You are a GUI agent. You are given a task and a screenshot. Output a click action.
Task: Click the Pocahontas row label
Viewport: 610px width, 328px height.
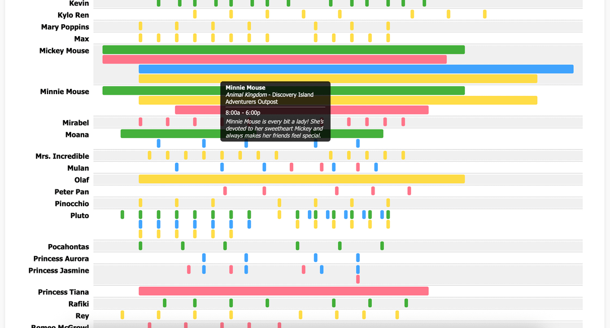(x=68, y=247)
